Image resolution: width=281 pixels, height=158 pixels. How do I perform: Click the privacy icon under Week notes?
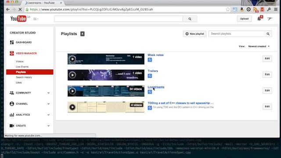[x=150, y=60]
